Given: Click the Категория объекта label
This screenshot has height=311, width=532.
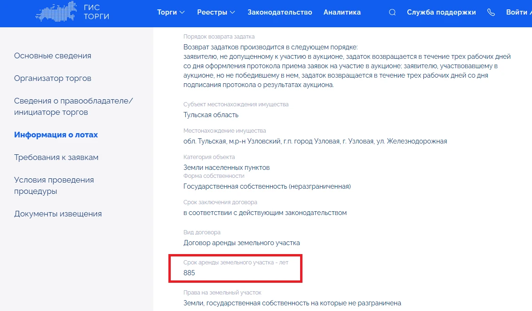Looking at the screenshot, I should pos(209,157).
